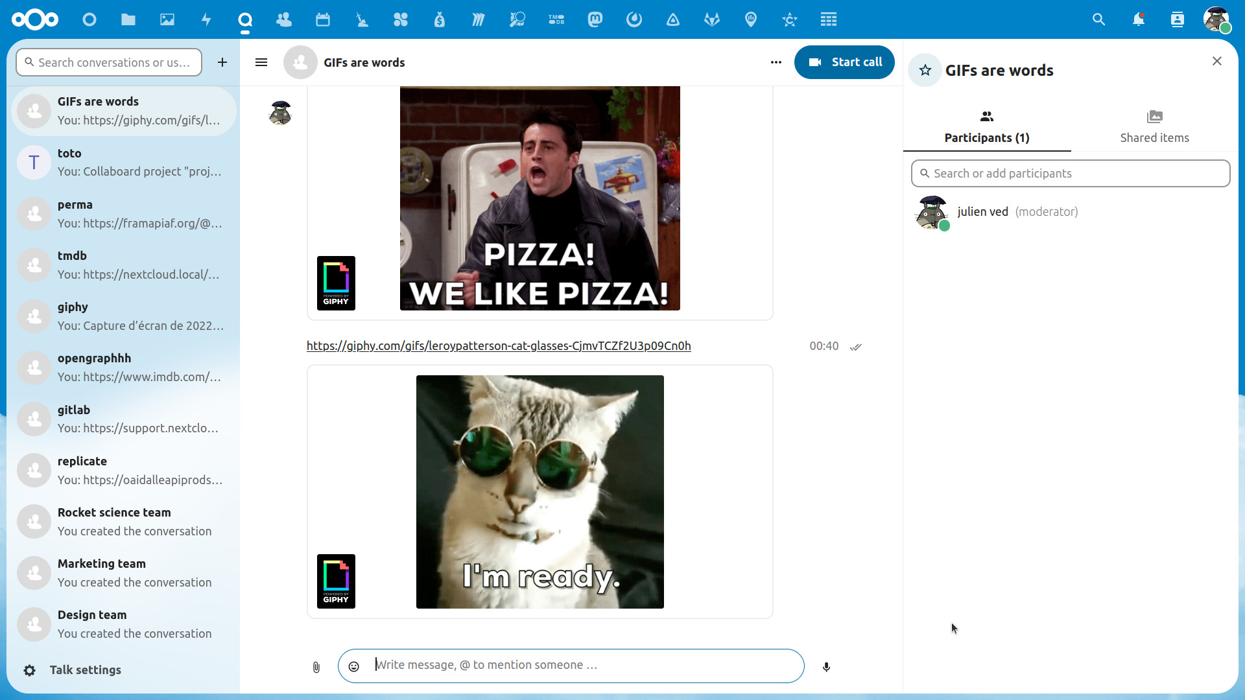The width and height of the screenshot is (1245, 700).
Task: Create new conversation with plus icon
Action: click(222, 62)
